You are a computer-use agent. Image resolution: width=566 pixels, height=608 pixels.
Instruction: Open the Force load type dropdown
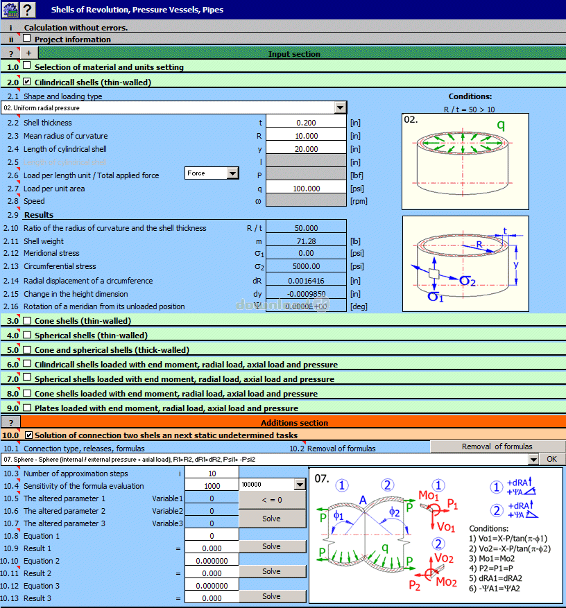point(232,173)
